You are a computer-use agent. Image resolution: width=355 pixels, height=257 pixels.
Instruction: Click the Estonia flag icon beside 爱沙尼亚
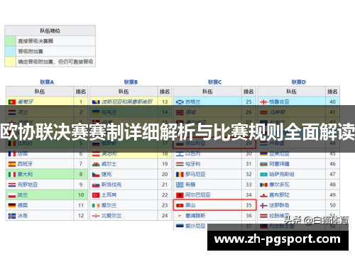pos(180,226)
